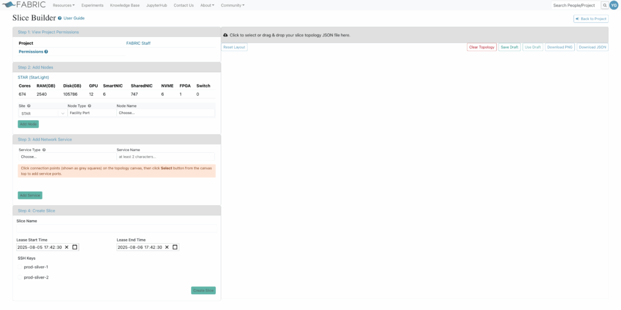Open the Lease End Time calendar picker
This screenshot has width=621, height=310.
tap(175, 247)
